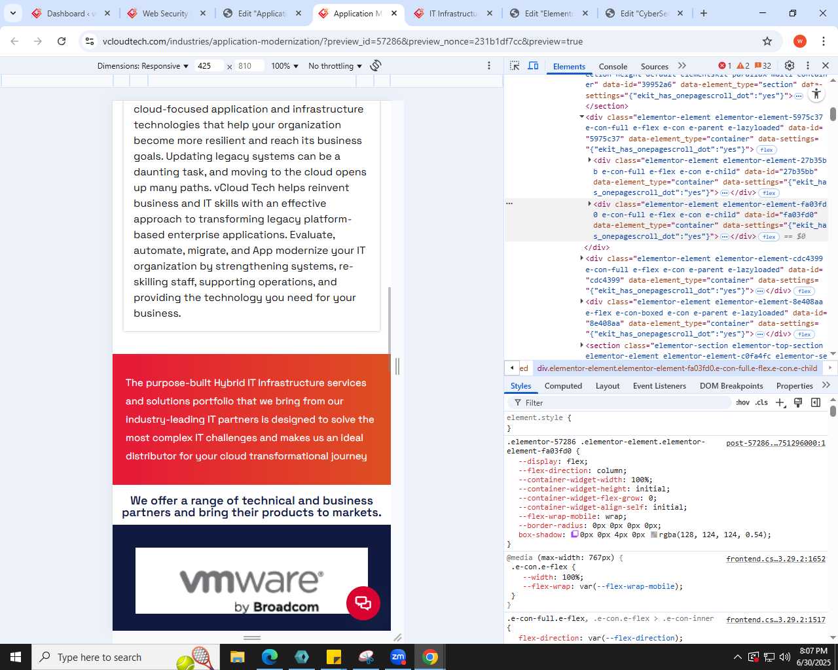The image size is (838, 670).
Task: Open the Zoom app in taskbar
Action: [398, 657]
